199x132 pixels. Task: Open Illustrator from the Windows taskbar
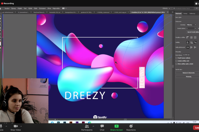coord(70,123)
